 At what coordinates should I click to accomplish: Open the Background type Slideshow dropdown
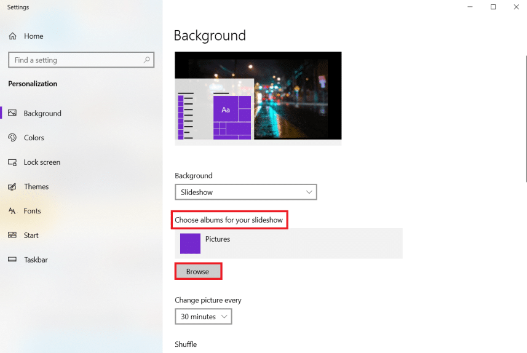point(245,192)
